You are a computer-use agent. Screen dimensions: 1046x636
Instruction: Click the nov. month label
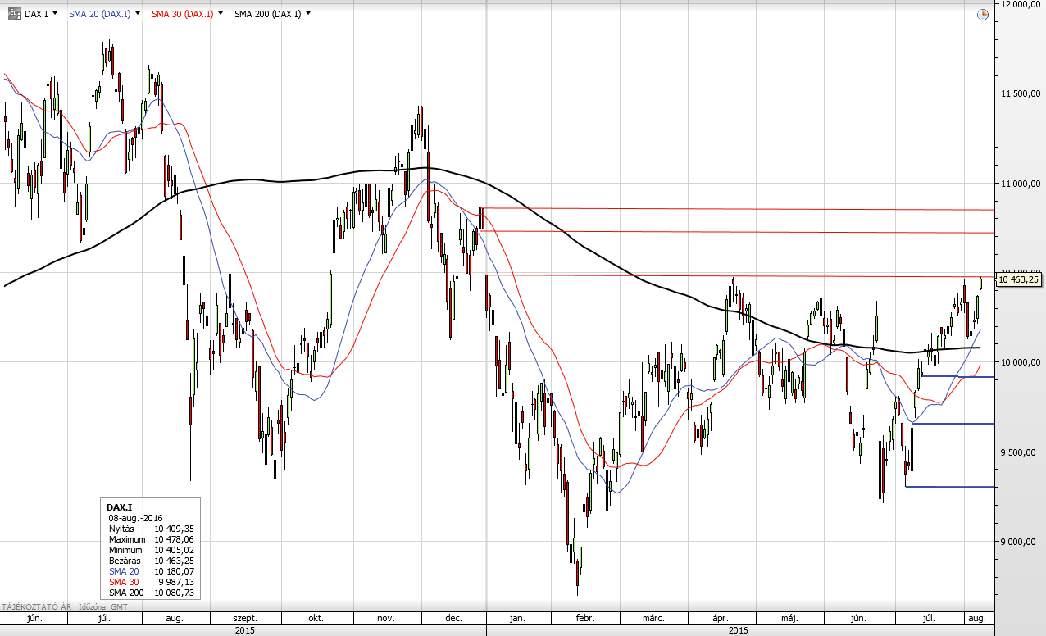(387, 618)
